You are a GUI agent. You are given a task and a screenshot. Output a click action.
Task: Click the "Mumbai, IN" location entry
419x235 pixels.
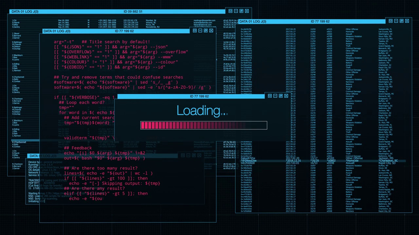151,21
